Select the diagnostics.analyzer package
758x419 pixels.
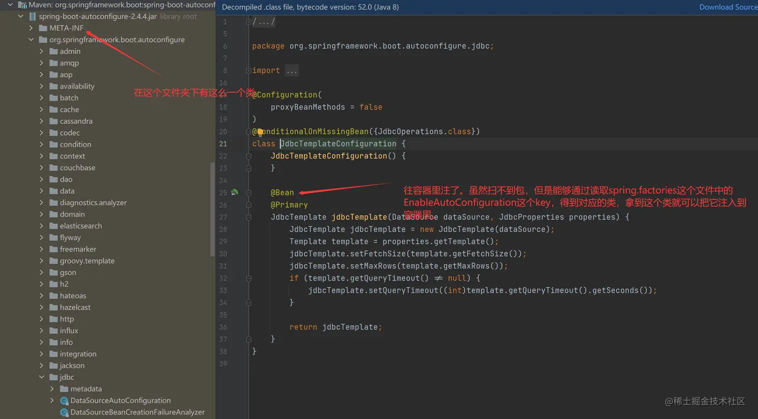point(93,202)
